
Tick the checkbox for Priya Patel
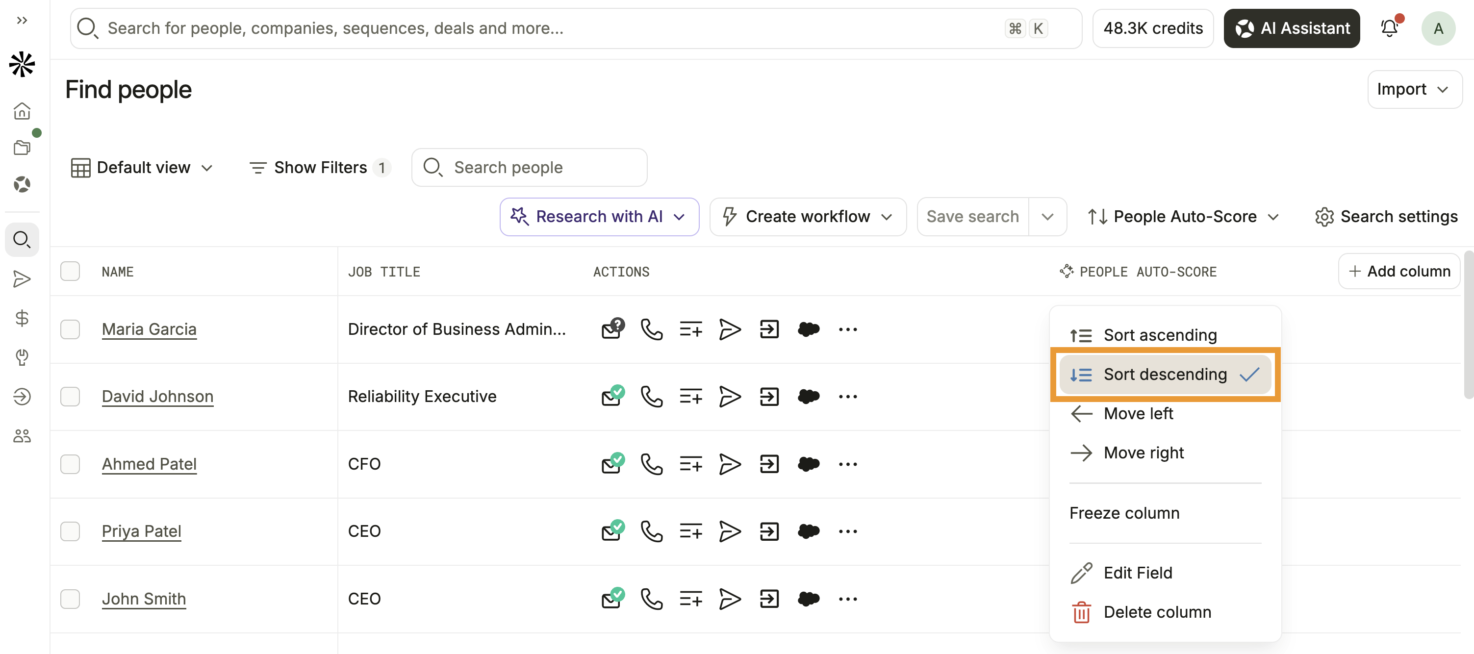70,531
